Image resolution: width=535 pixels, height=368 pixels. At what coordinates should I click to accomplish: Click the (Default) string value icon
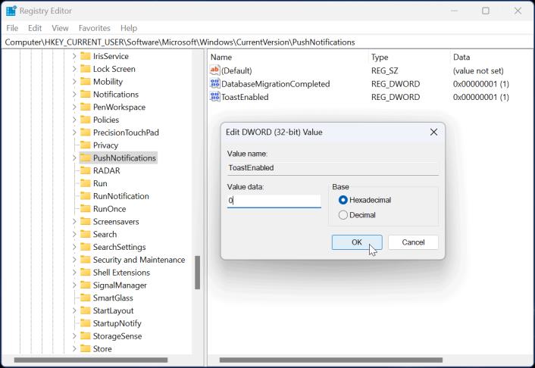[214, 70]
